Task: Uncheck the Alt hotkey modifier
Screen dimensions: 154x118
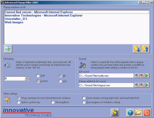Action: click(60, 76)
